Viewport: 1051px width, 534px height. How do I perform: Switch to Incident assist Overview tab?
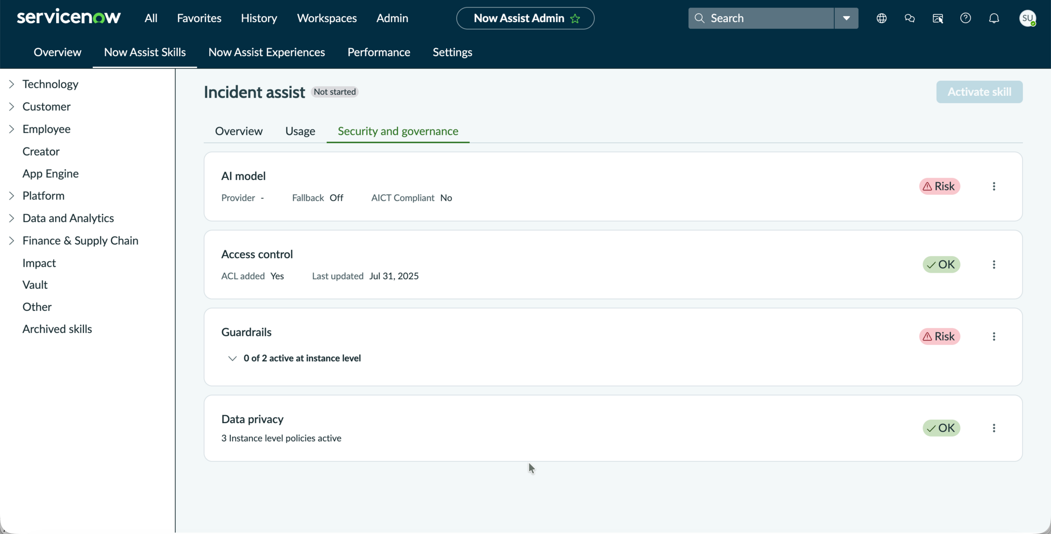point(238,131)
